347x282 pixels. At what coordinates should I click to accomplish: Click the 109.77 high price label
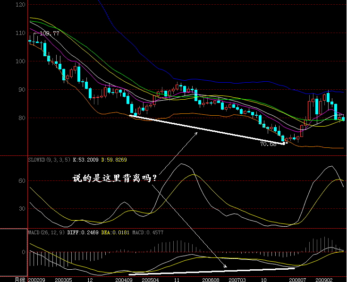tap(50, 34)
